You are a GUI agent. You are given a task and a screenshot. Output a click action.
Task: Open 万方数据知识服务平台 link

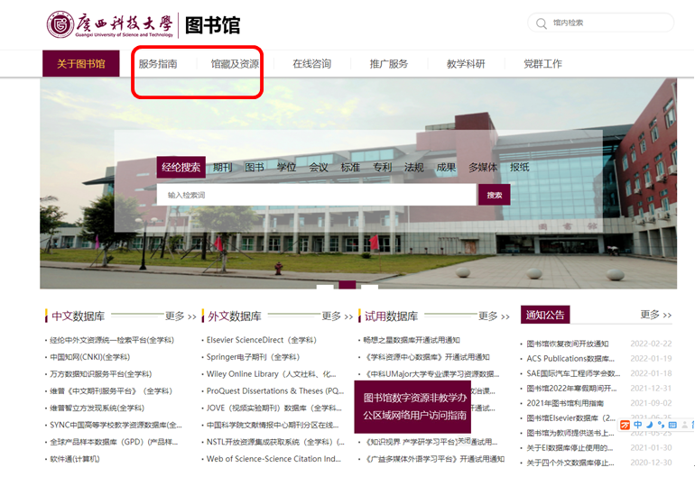click(100, 374)
